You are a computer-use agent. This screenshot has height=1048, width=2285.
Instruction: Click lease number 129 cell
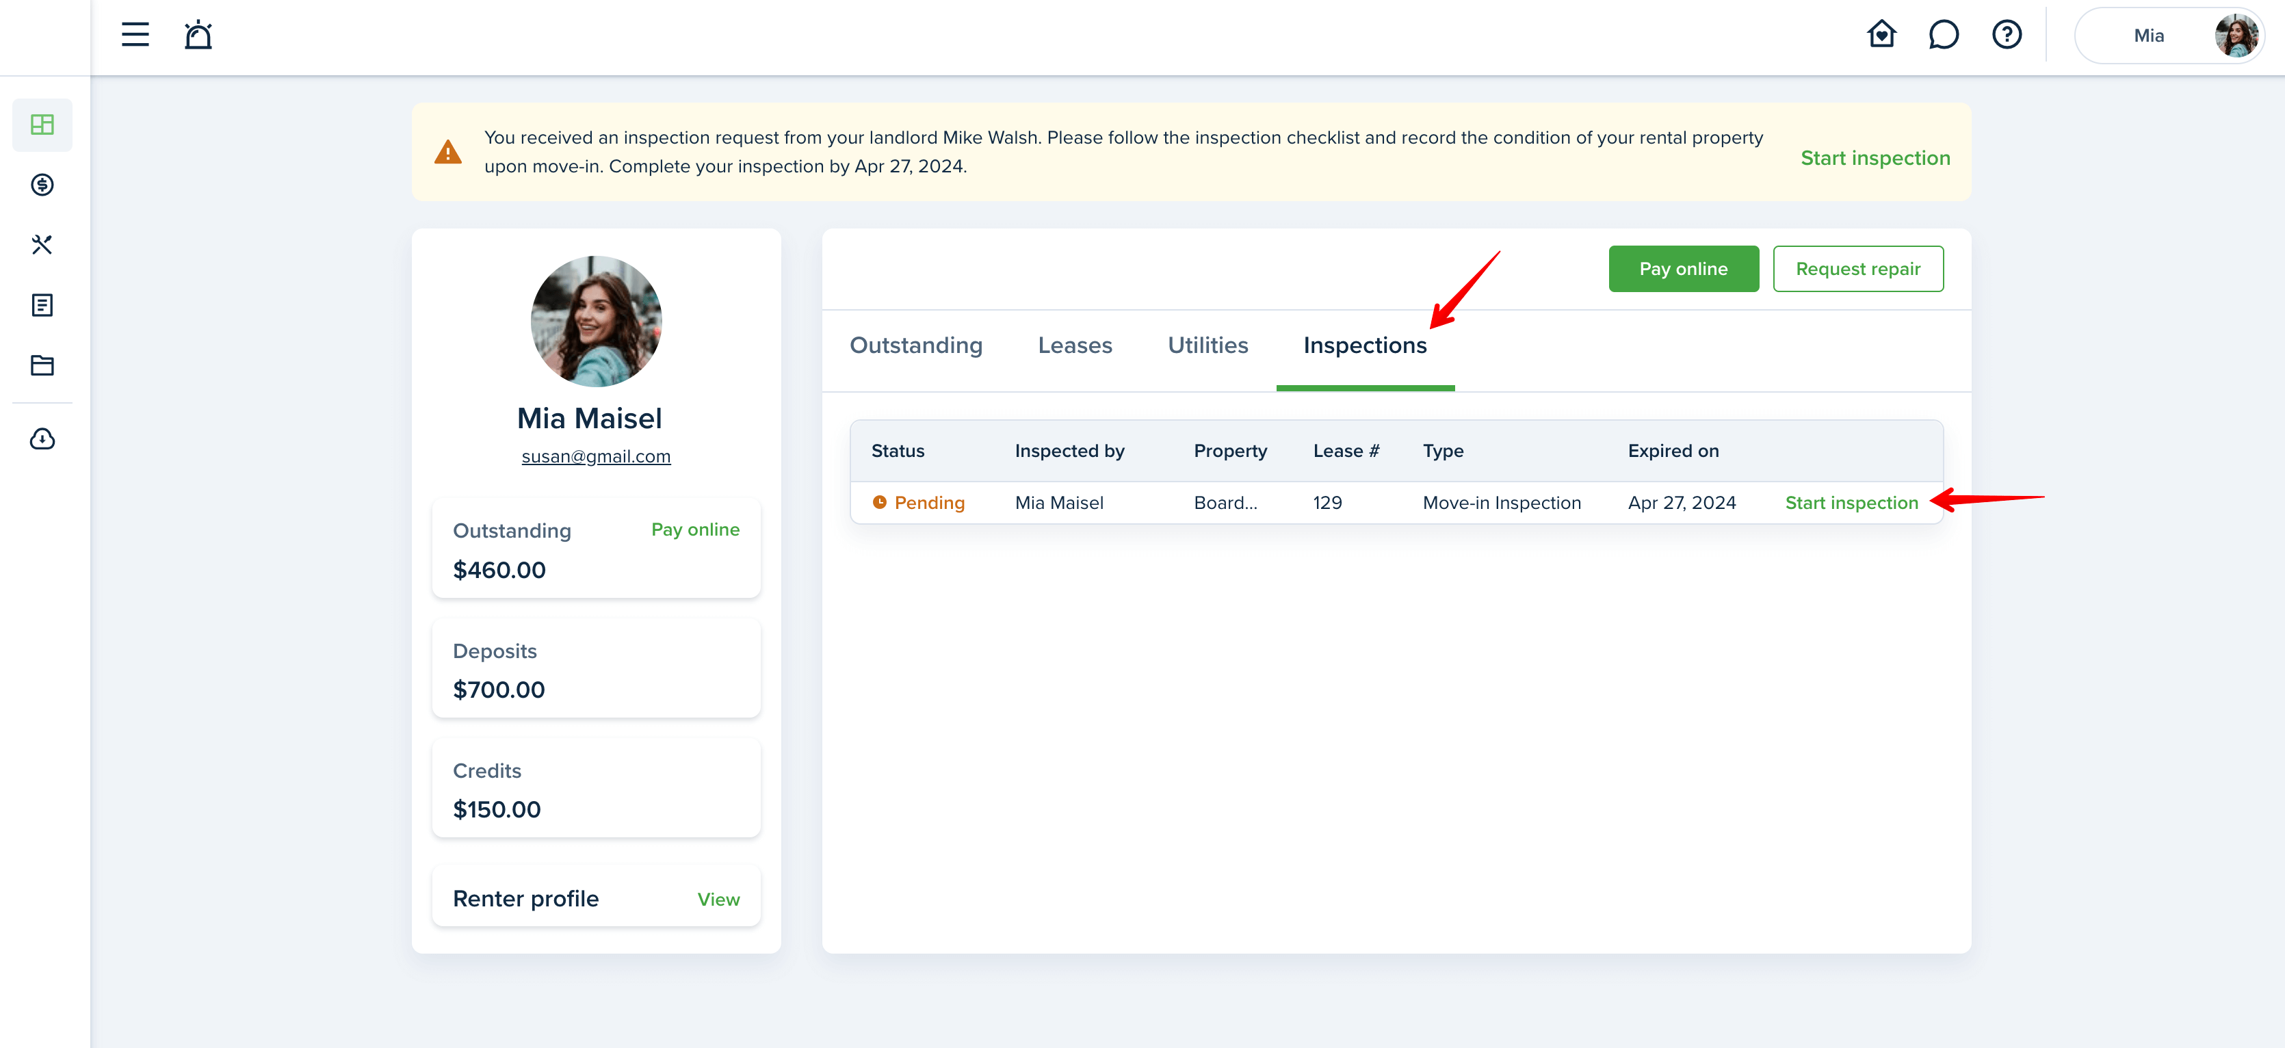tap(1327, 503)
